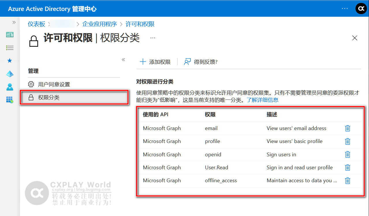
Task: Click the 使用的 API column header
Action: pyautogui.click(x=156, y=114)
